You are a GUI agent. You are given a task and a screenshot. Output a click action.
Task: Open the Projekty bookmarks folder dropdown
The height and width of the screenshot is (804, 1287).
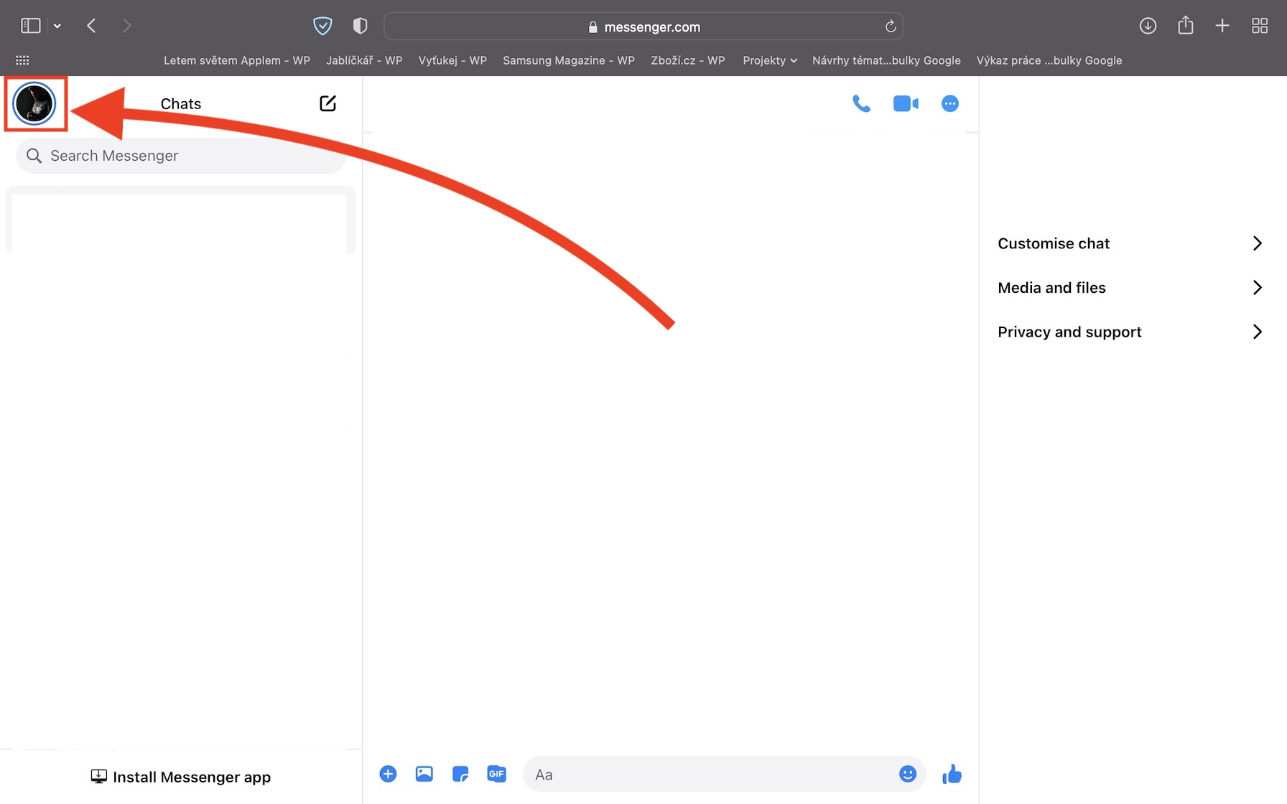tap(770, 60)
